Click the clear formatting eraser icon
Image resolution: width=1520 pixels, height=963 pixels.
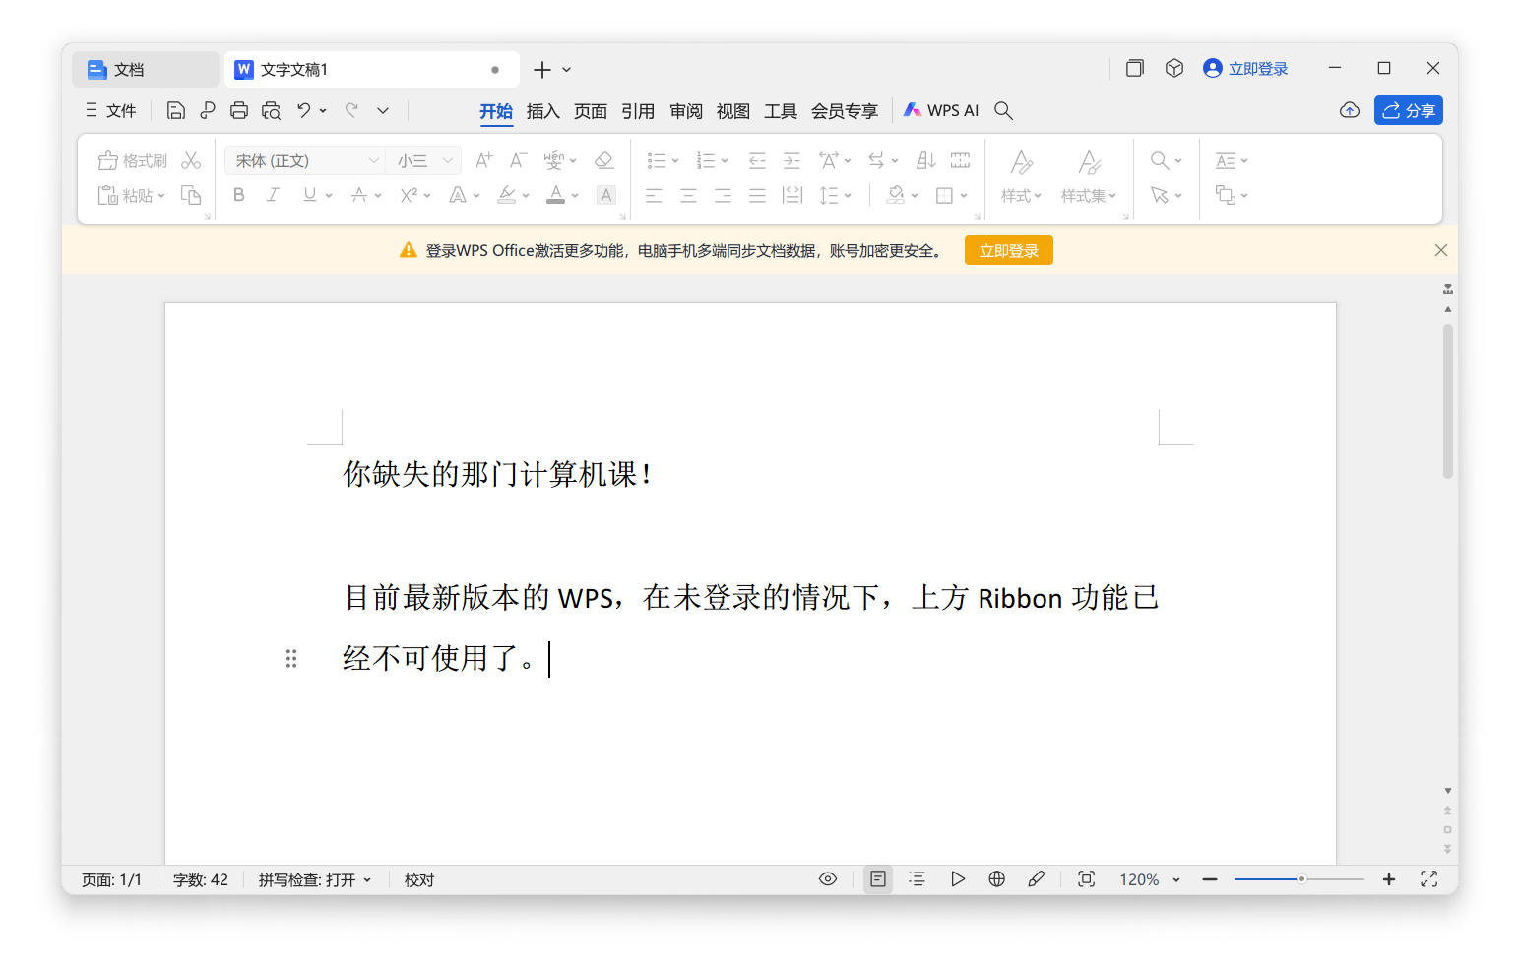coord(603,159)
